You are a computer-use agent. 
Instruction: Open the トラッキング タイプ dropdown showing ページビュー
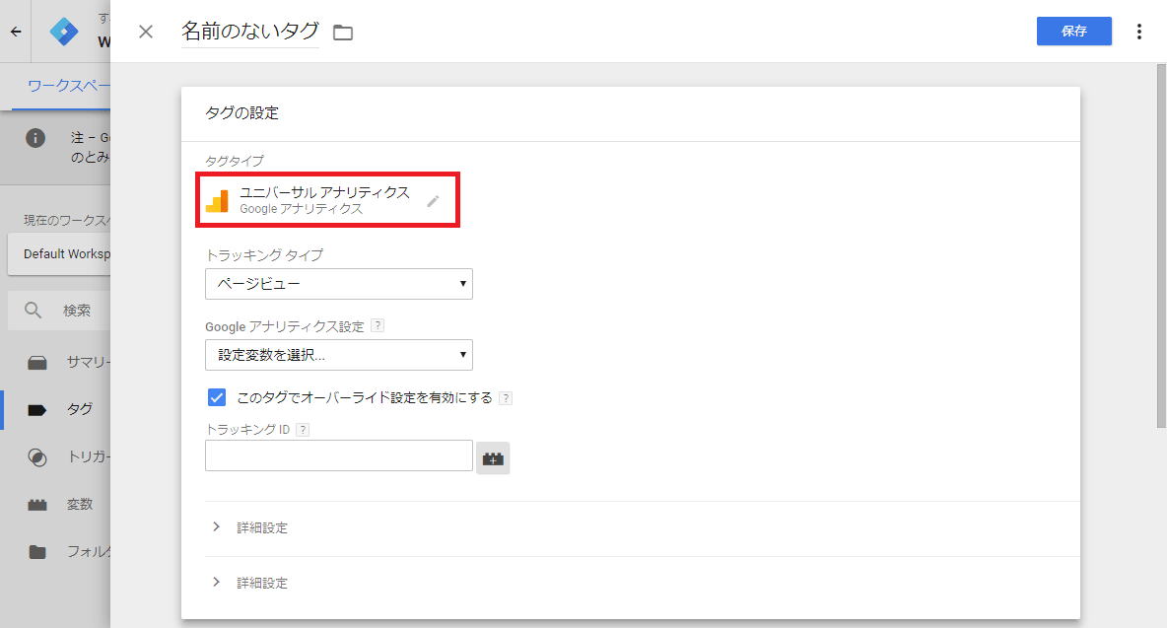pos(339,284)
